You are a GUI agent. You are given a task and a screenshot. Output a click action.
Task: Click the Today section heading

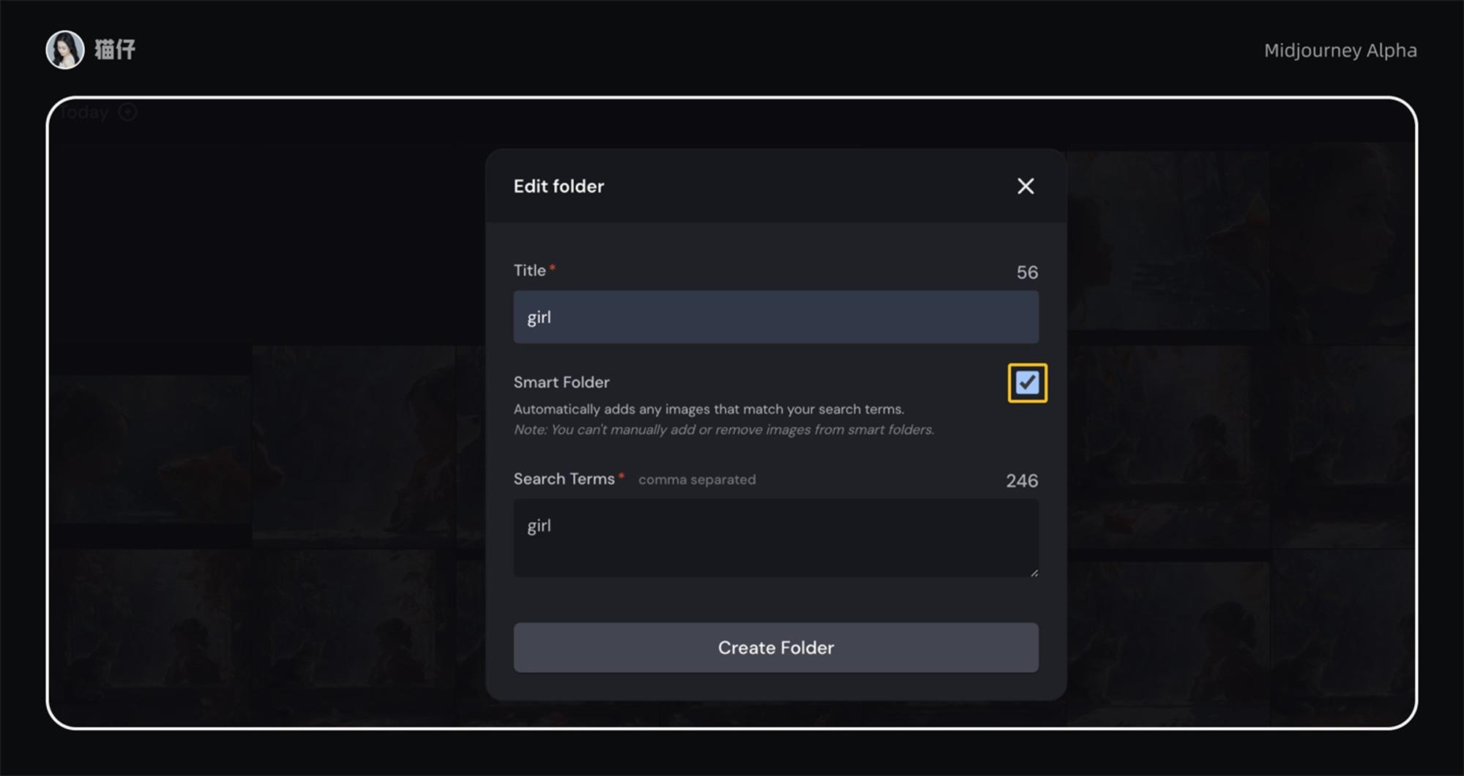click(x=85, y=113)
